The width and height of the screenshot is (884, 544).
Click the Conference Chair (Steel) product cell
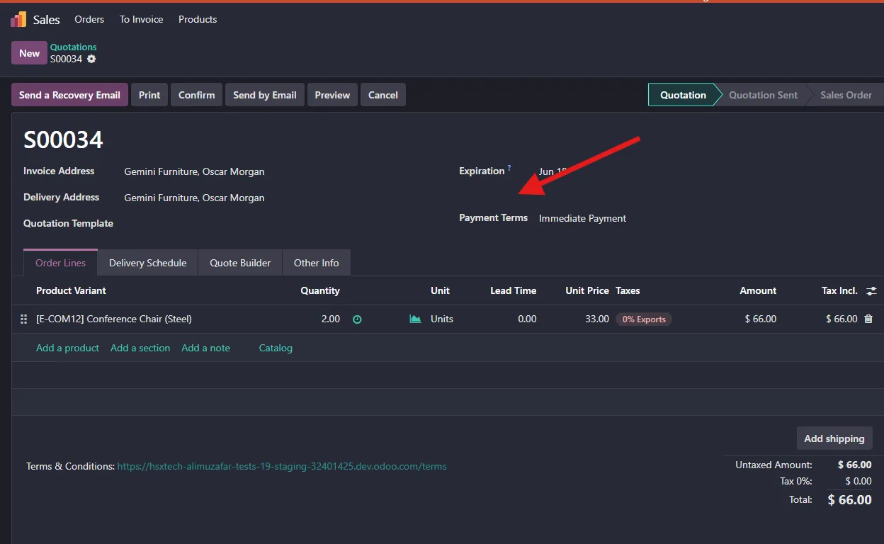tap(114, 319)
